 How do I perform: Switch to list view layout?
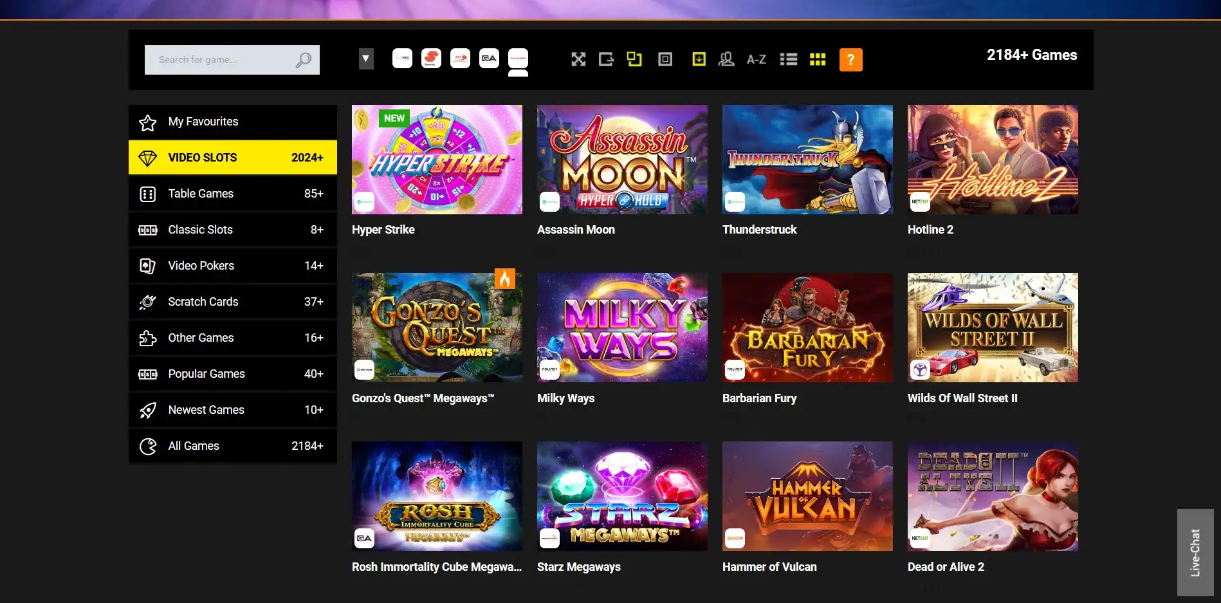788,60
